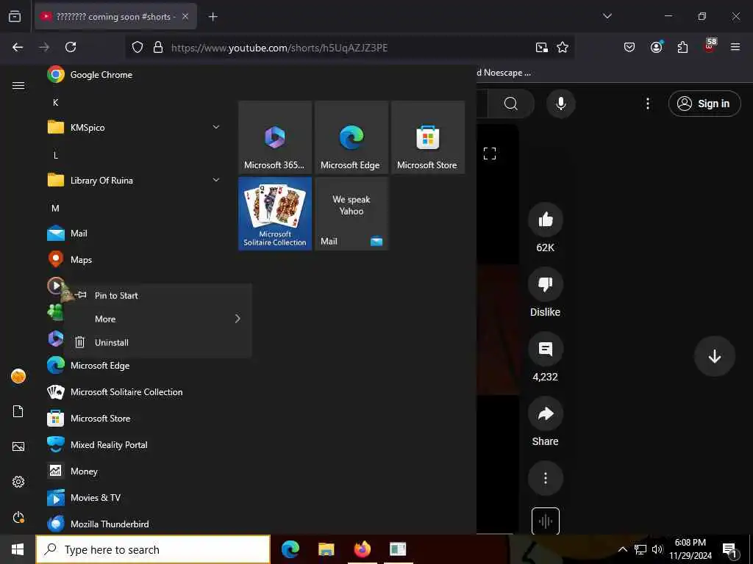The height and width of the screenshot is (564, 753).
Task: Expand the Start menu hamburger
Action: [x=18, y=85]
